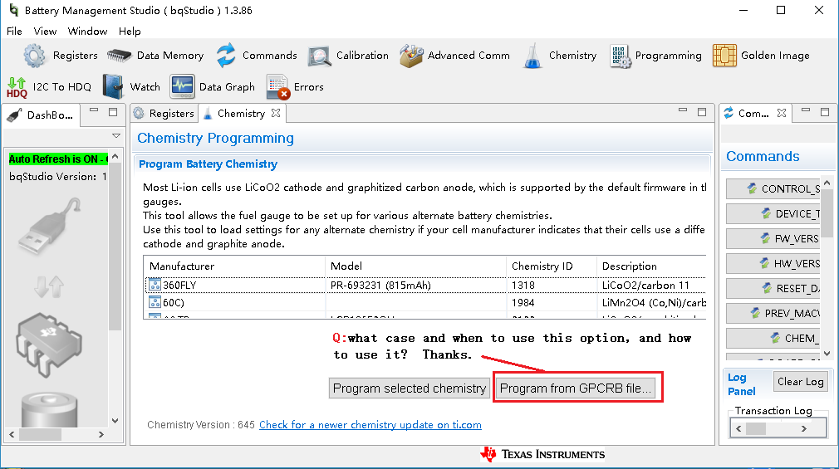Open the Data Graph monitor icon
This screenshot has width=839, height=469.
click(182, 86)
